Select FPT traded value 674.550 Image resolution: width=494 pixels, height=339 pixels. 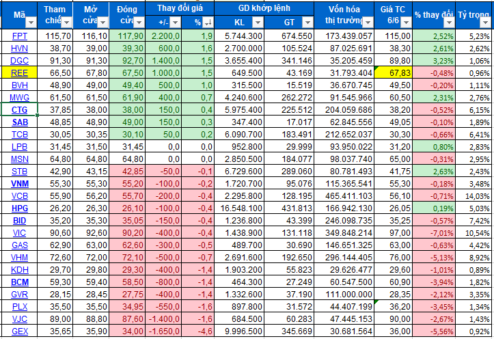tap(289, 36)
